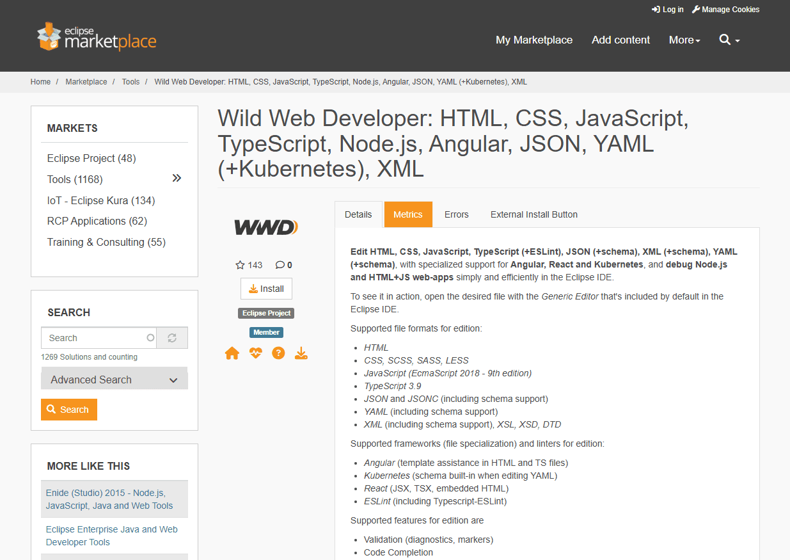Expand the Advanced Search section
The height and width of the screenshot is (560, 790).
(114, 378)
